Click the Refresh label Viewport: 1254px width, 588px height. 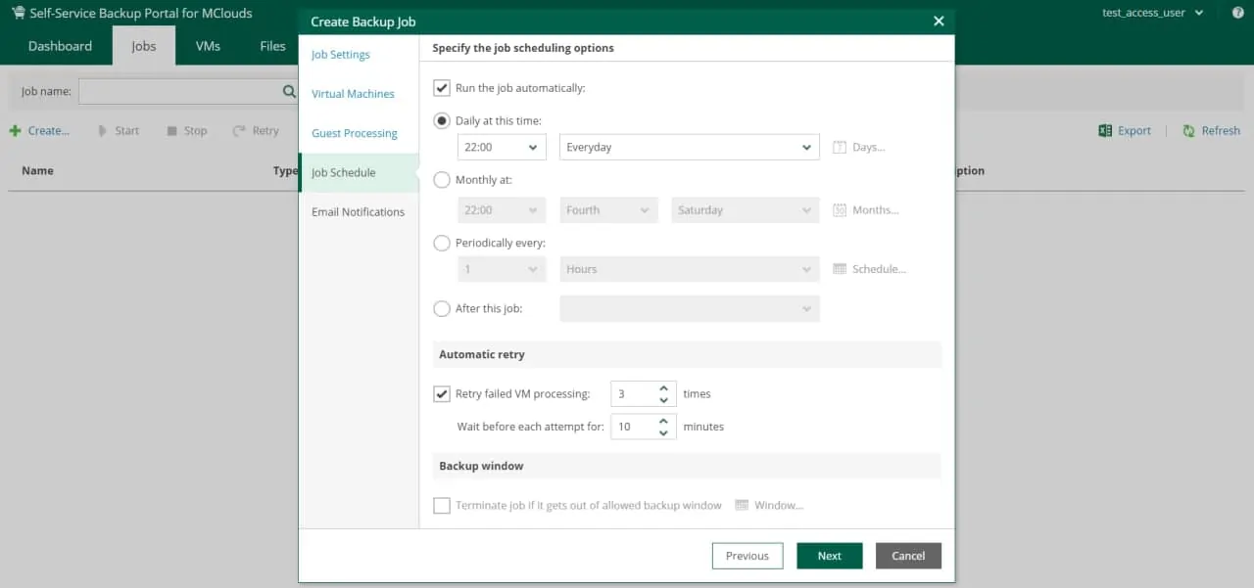click(x=1221, y=131)
